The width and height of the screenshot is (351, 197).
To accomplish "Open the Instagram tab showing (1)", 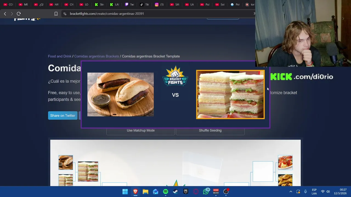I will click(x=160, y=4).
